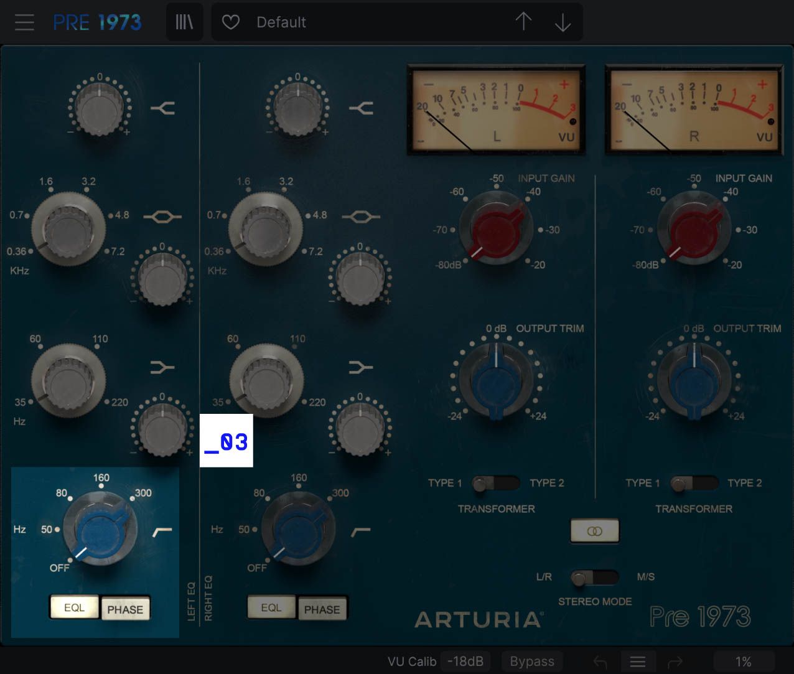Click the right EQ low frequency Hz knob
The width and height of the screenshot is (794, 674).
pos(266,380)
